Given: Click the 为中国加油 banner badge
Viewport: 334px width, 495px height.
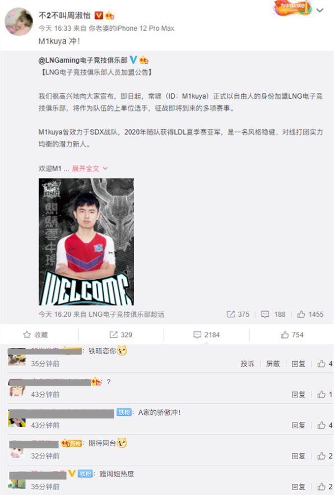Looking at the screenshot, I should point(292,8).
